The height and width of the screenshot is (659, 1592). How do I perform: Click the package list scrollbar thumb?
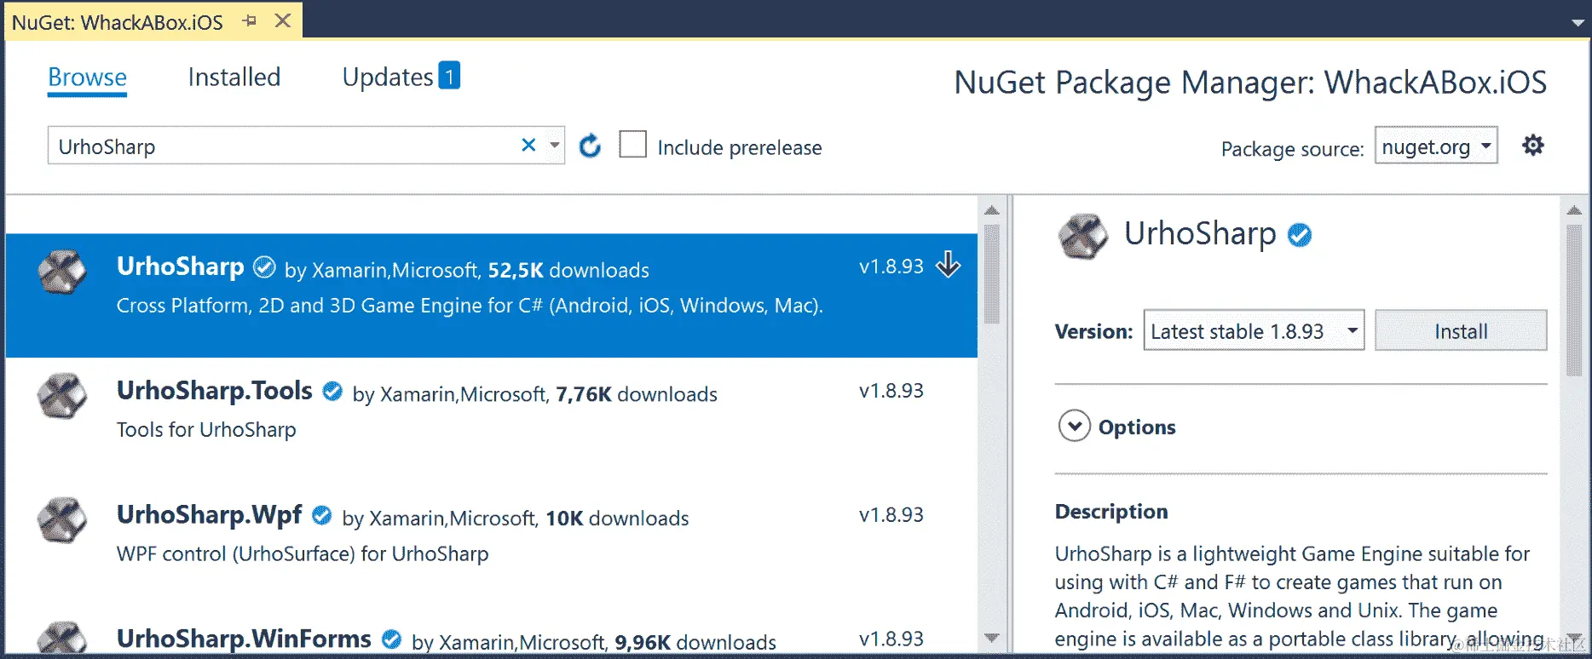click(991, 274)
